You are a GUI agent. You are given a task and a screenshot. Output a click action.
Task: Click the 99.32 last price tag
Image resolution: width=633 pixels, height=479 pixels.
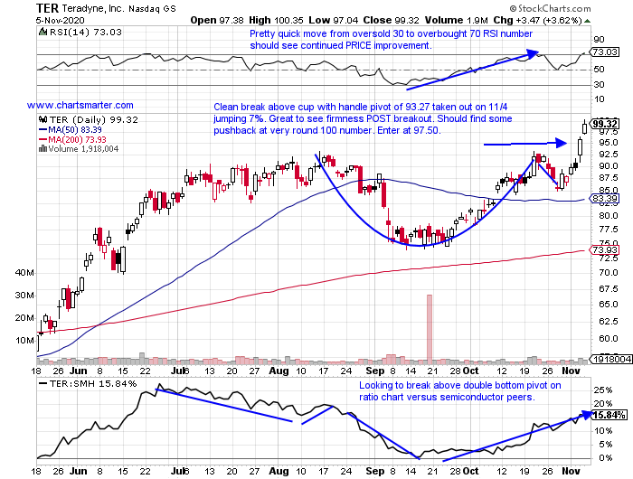pyautogui.click(x=605, y=124)
